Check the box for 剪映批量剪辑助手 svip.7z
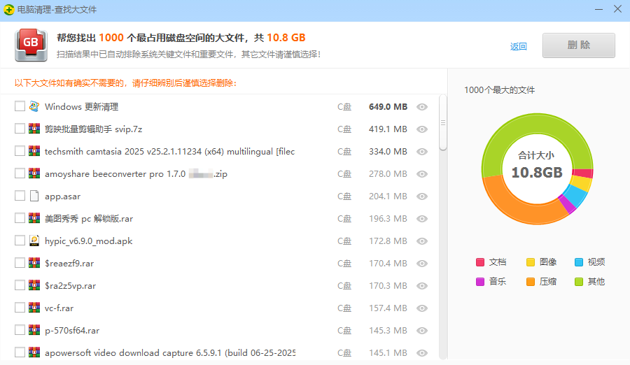Viewport: 630px width, 365px height. pyautogui.click(x=20, y=129)
